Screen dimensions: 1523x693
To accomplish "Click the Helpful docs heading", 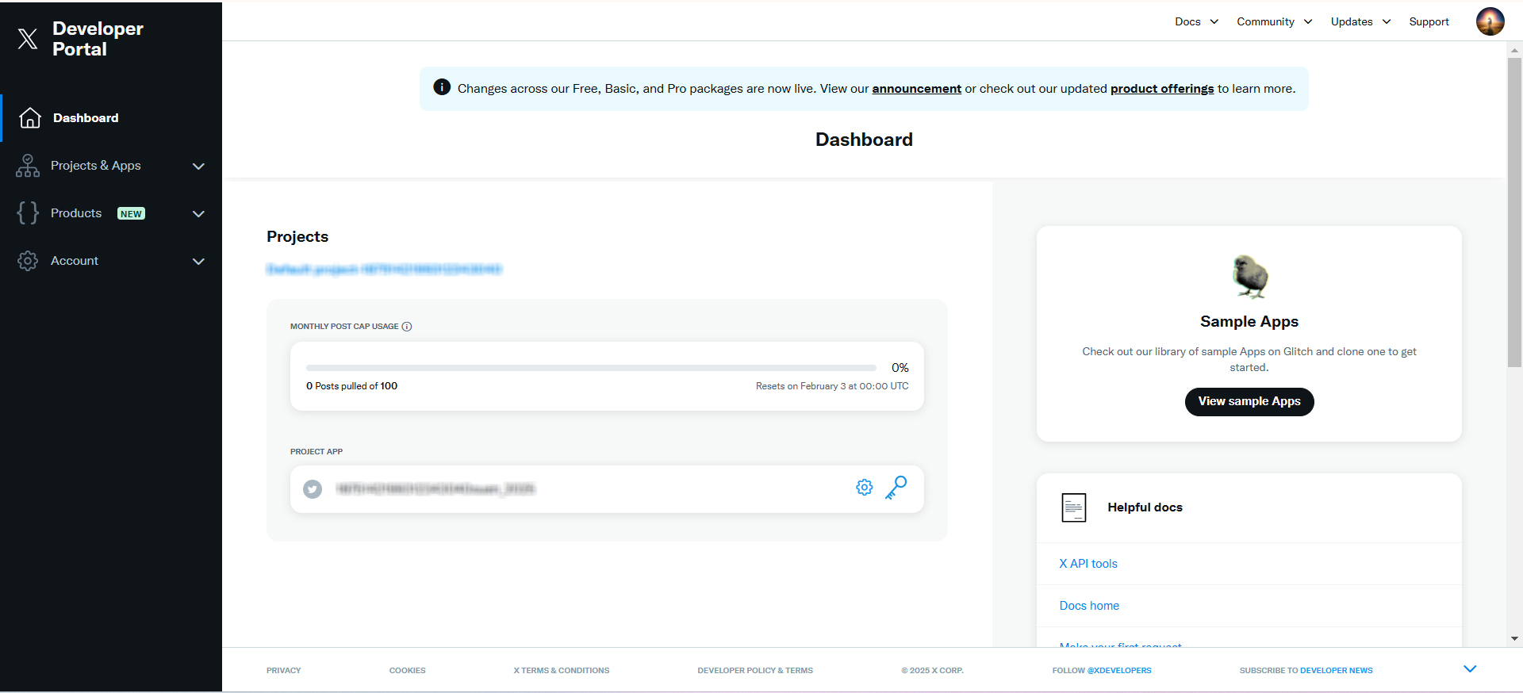I will click(x=1145, y=507).
